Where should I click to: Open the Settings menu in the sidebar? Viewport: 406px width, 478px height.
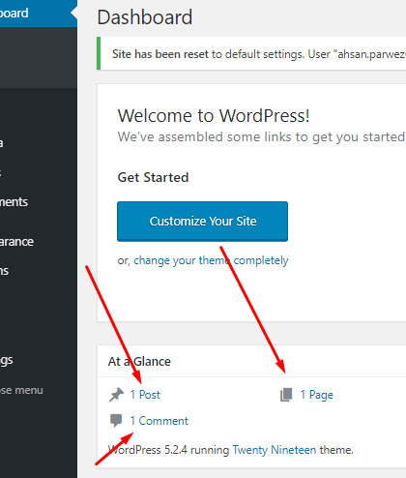(39, 360)
